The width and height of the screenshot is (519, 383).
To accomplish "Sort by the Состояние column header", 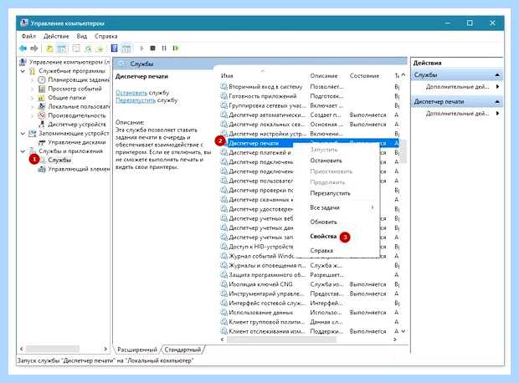I will click(x=364, y=76).
